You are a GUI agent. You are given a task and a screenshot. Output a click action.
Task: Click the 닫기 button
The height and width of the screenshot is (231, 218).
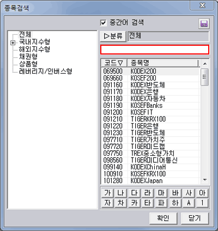coord(195,218)
